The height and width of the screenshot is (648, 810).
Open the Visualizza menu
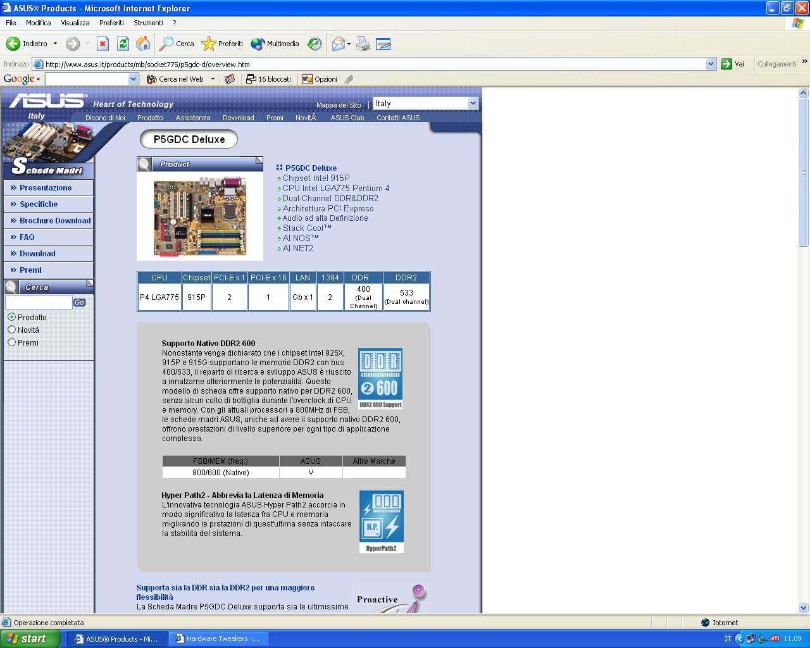(x=75, y=23)
